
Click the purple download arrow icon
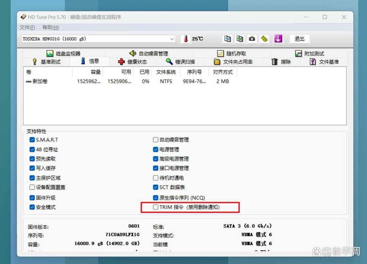point(278,38)
